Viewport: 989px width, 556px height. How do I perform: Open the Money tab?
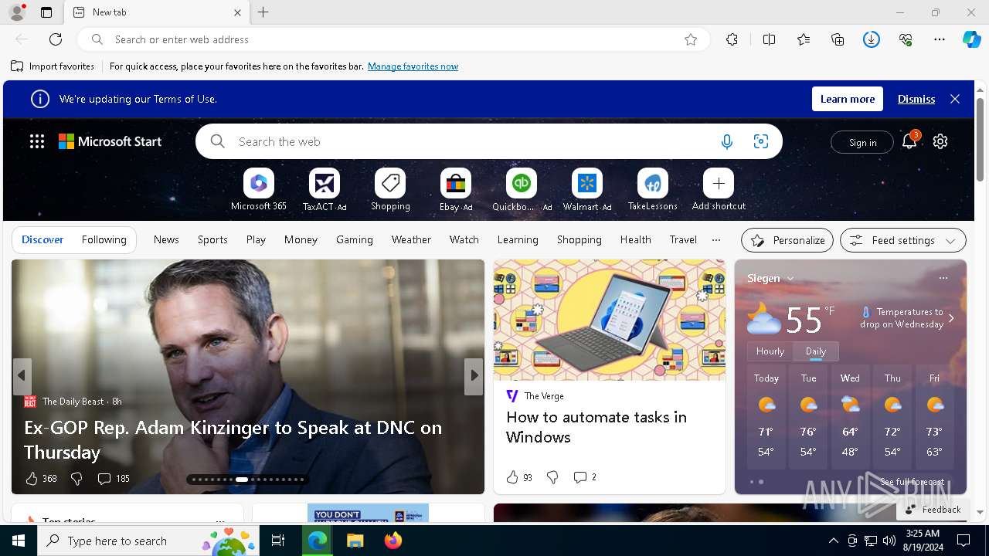[301, 240]
